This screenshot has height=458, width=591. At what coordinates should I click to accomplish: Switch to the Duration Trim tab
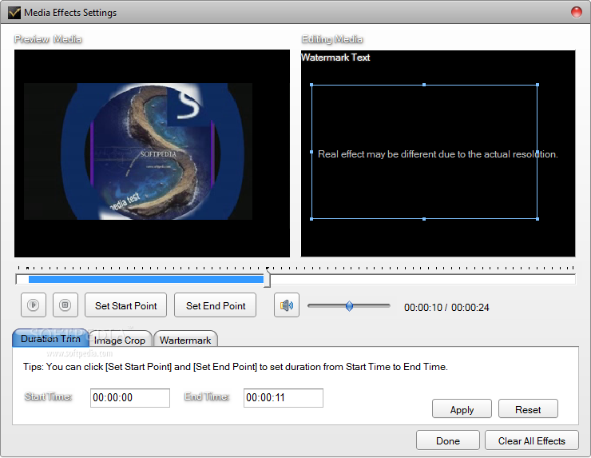pyautogui.click(x=50, y=338)
